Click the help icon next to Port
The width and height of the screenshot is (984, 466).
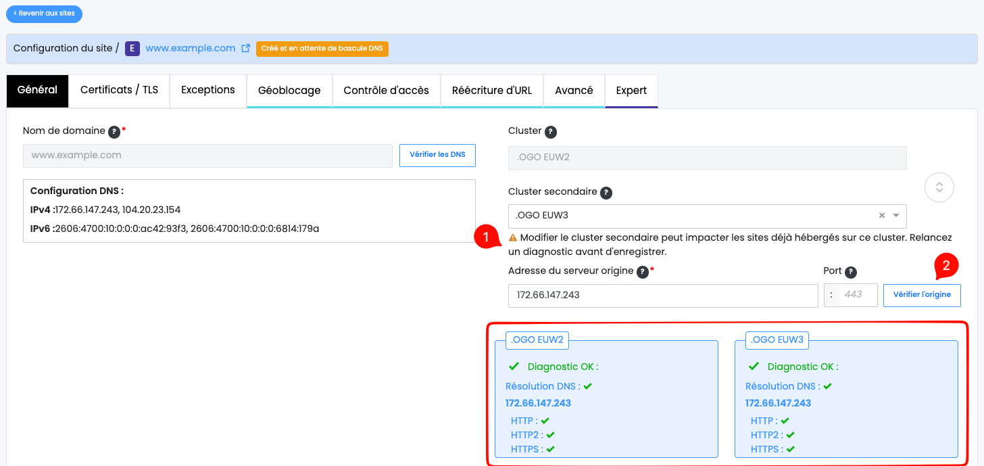851,272
